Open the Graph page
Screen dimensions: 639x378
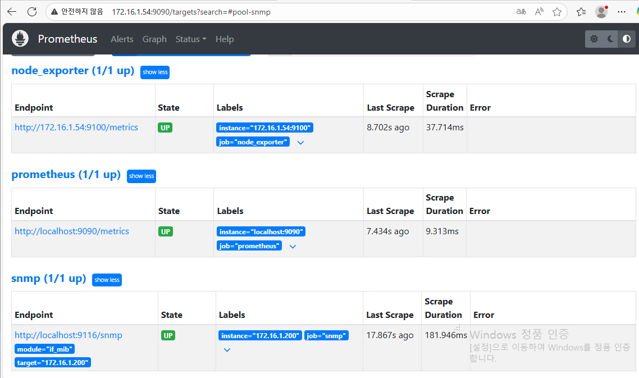(x=154, y=39)
